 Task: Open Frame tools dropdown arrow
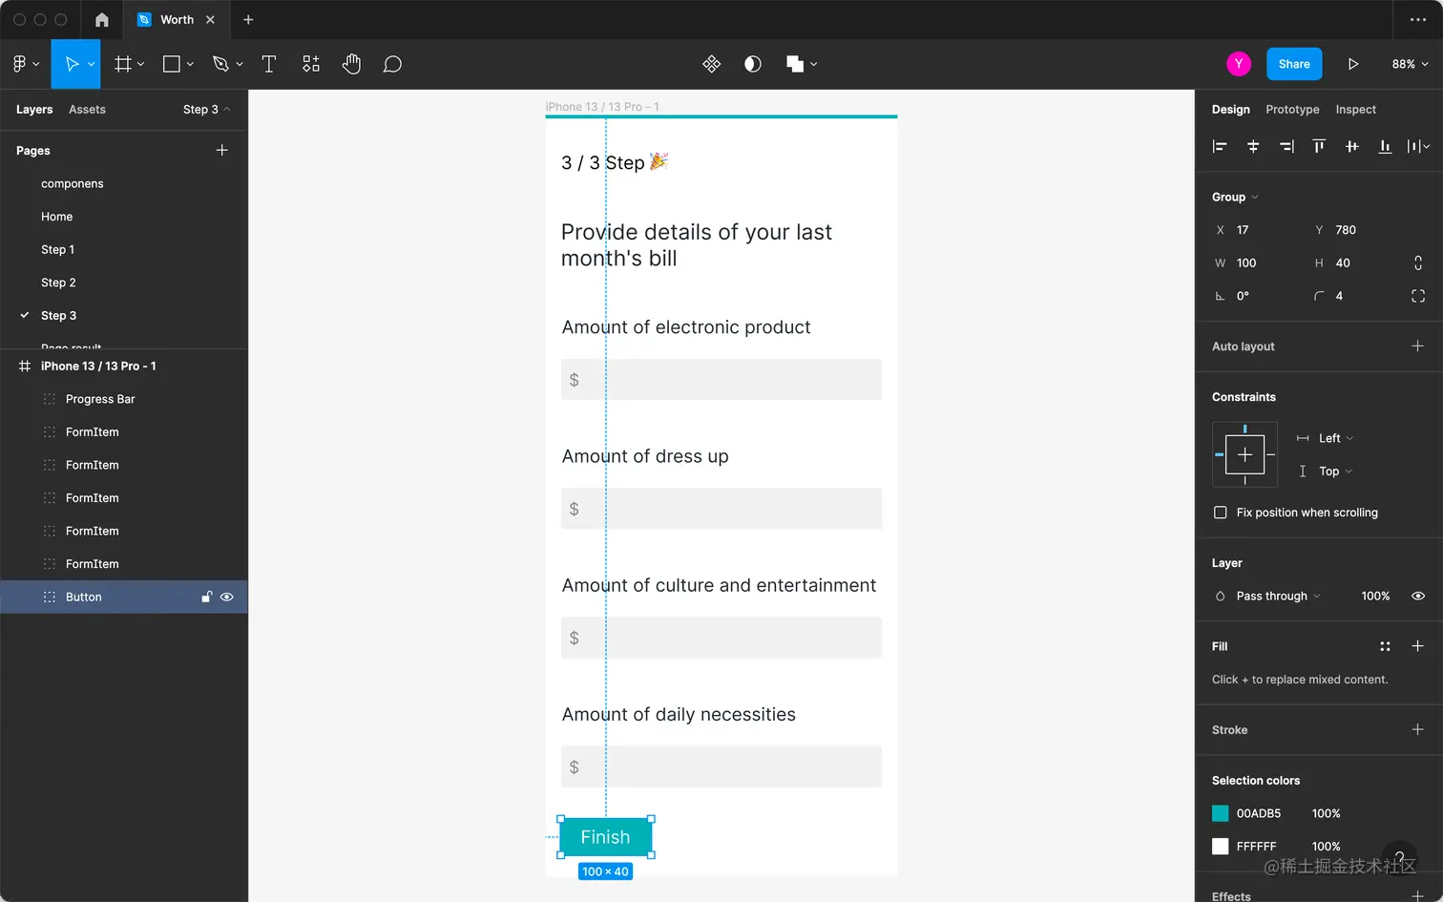point(141,64)
